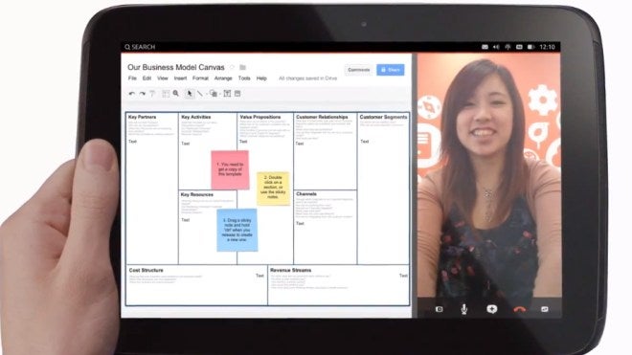Viewport: 632px width, 355px height.
Task: Star the Our Business Model Canvas document
Action: [x=232, y=67]
